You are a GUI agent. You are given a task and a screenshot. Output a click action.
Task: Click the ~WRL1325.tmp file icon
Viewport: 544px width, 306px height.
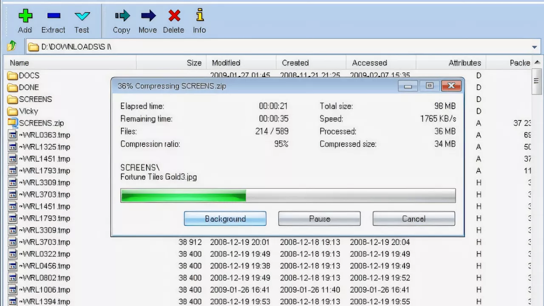click(x=12, y=147)
